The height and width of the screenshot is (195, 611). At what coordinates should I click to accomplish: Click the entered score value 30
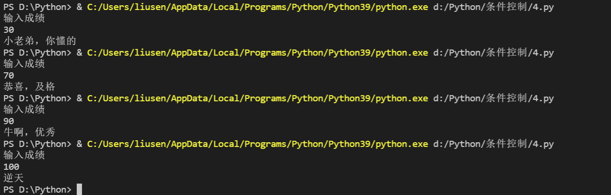click(9, 30)
